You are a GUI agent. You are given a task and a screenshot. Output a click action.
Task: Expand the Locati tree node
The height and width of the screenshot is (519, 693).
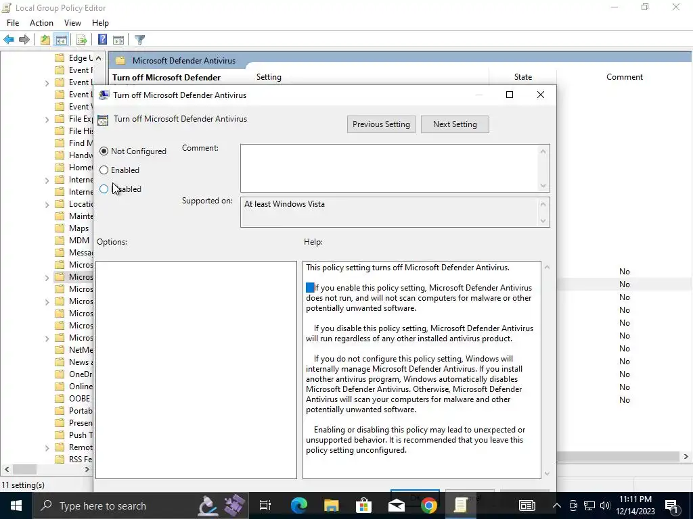(47, 204)
